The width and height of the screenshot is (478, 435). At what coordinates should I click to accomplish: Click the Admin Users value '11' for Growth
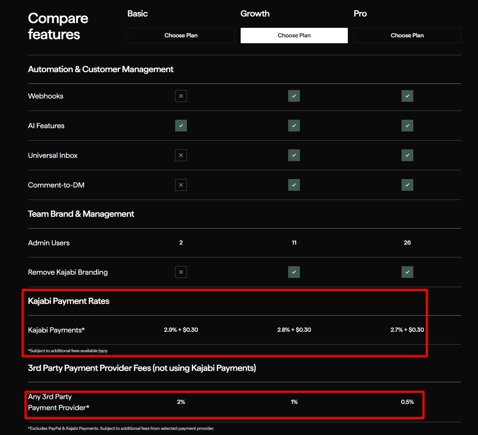coord(294,242)
